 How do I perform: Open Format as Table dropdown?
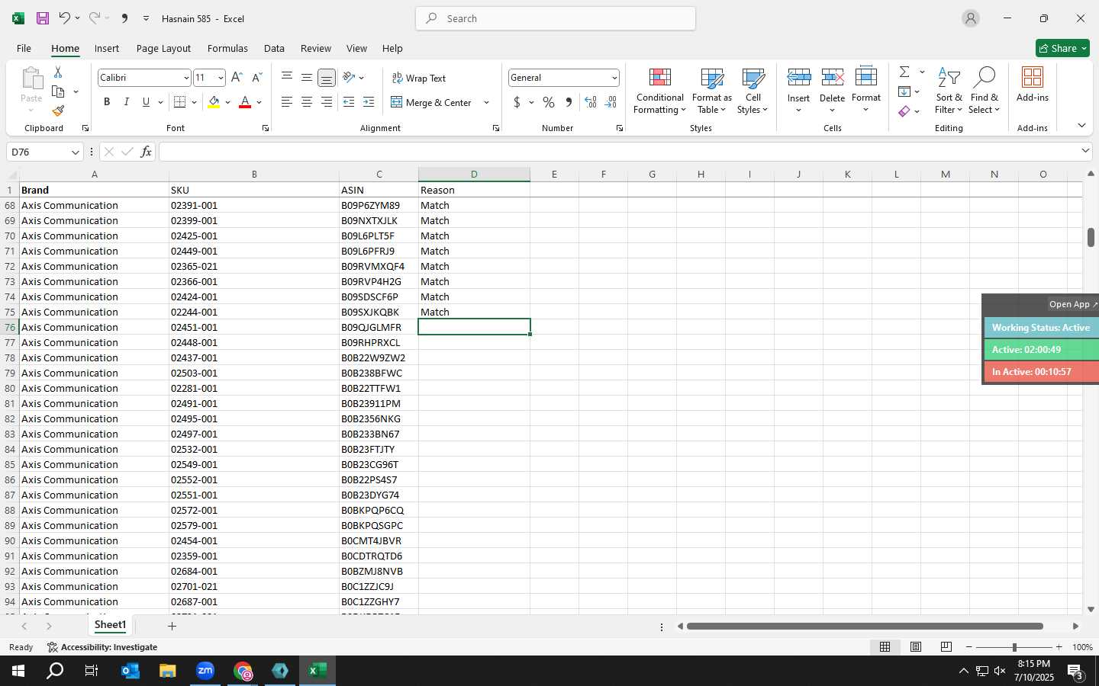711,91
